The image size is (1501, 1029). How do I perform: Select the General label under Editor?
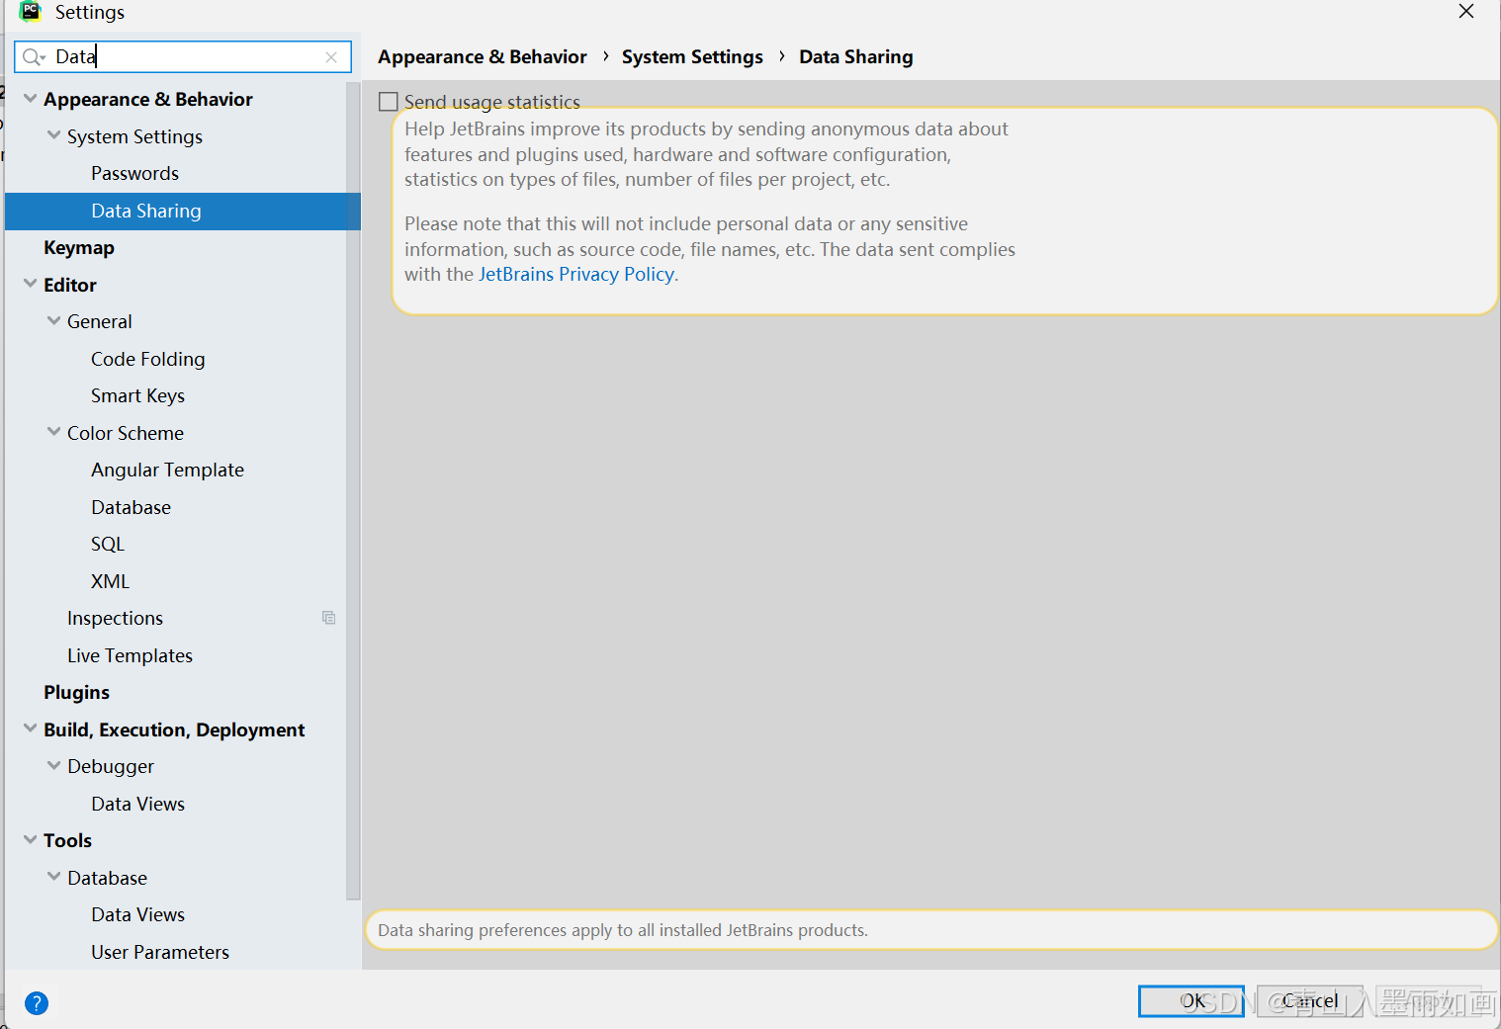[100, 322]
